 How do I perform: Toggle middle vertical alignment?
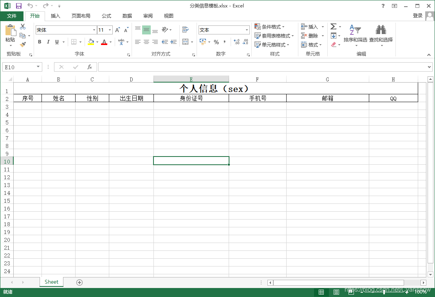coord(146,30)
